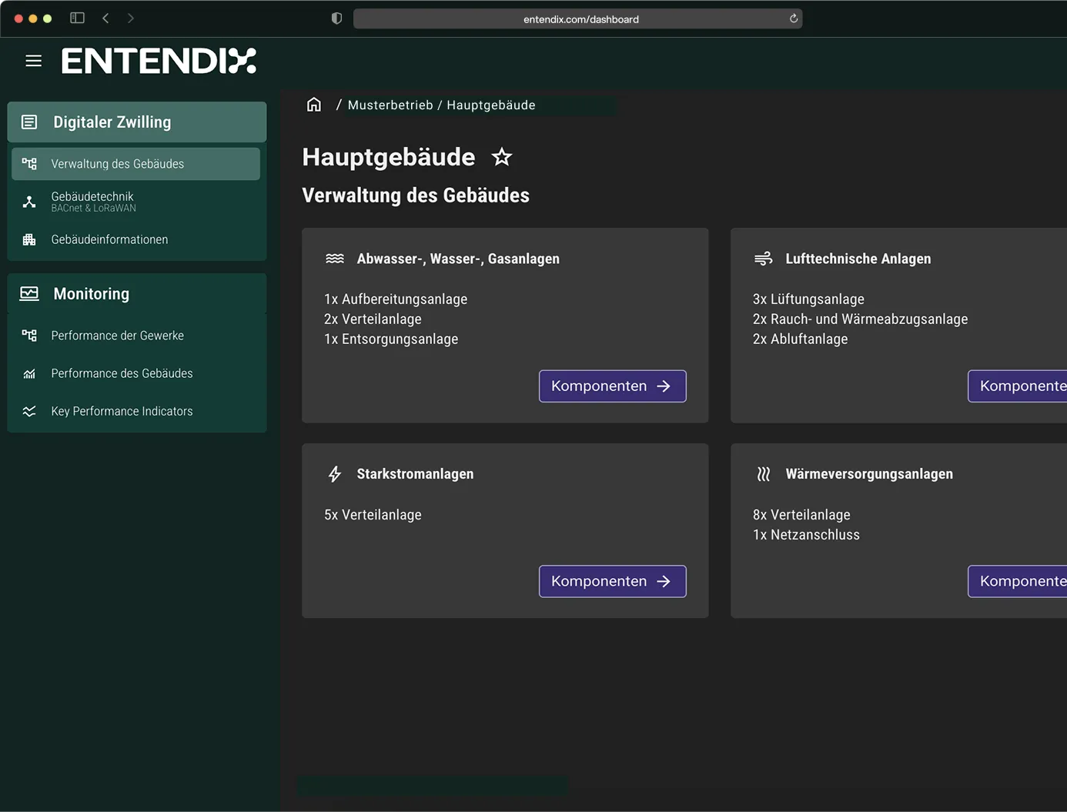The height and width of the screenshot is (812, 1067).
Task: Click the 5x Verteilanlage entry
Action: click(x=373, y=514)
